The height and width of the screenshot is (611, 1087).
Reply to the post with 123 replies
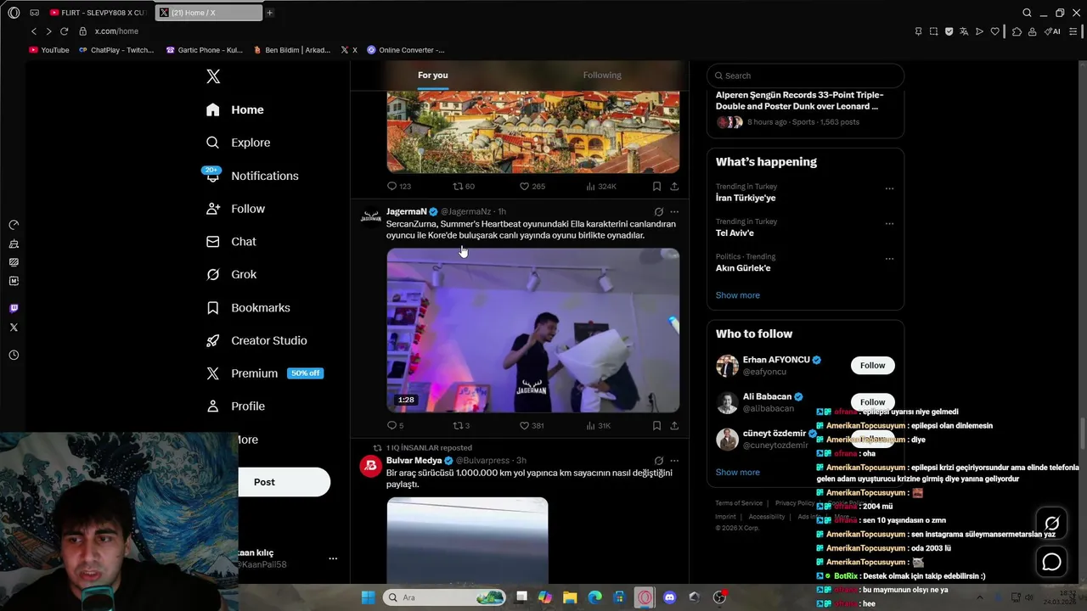click(x=398, y=186)
